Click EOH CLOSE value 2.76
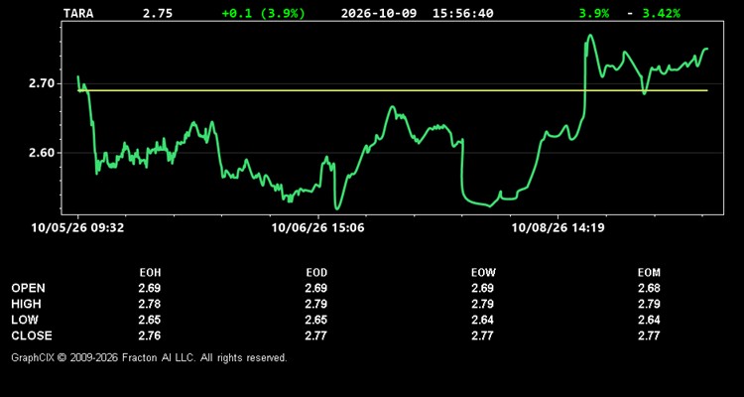 tap(150, 335)
